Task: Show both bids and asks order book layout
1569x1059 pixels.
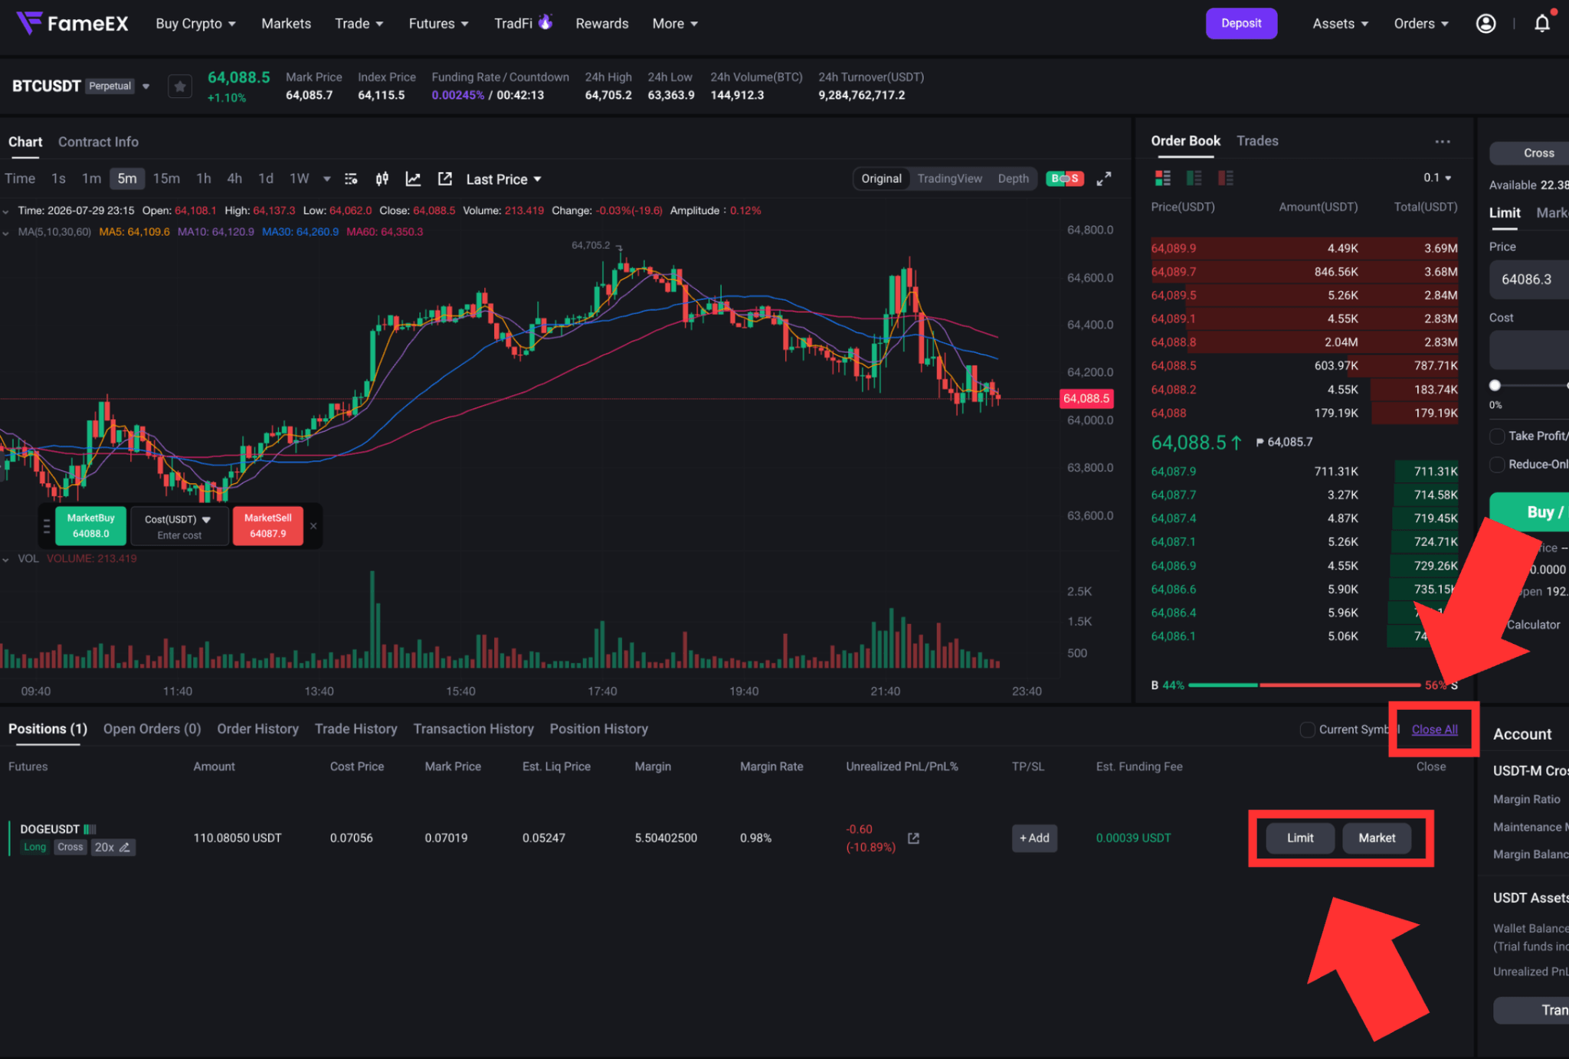Action: (x=1163, y=178)
